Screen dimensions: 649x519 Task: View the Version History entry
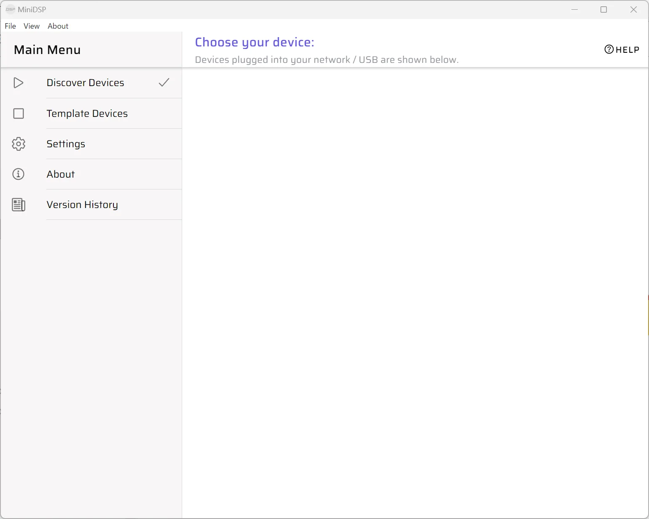point(82,205)
